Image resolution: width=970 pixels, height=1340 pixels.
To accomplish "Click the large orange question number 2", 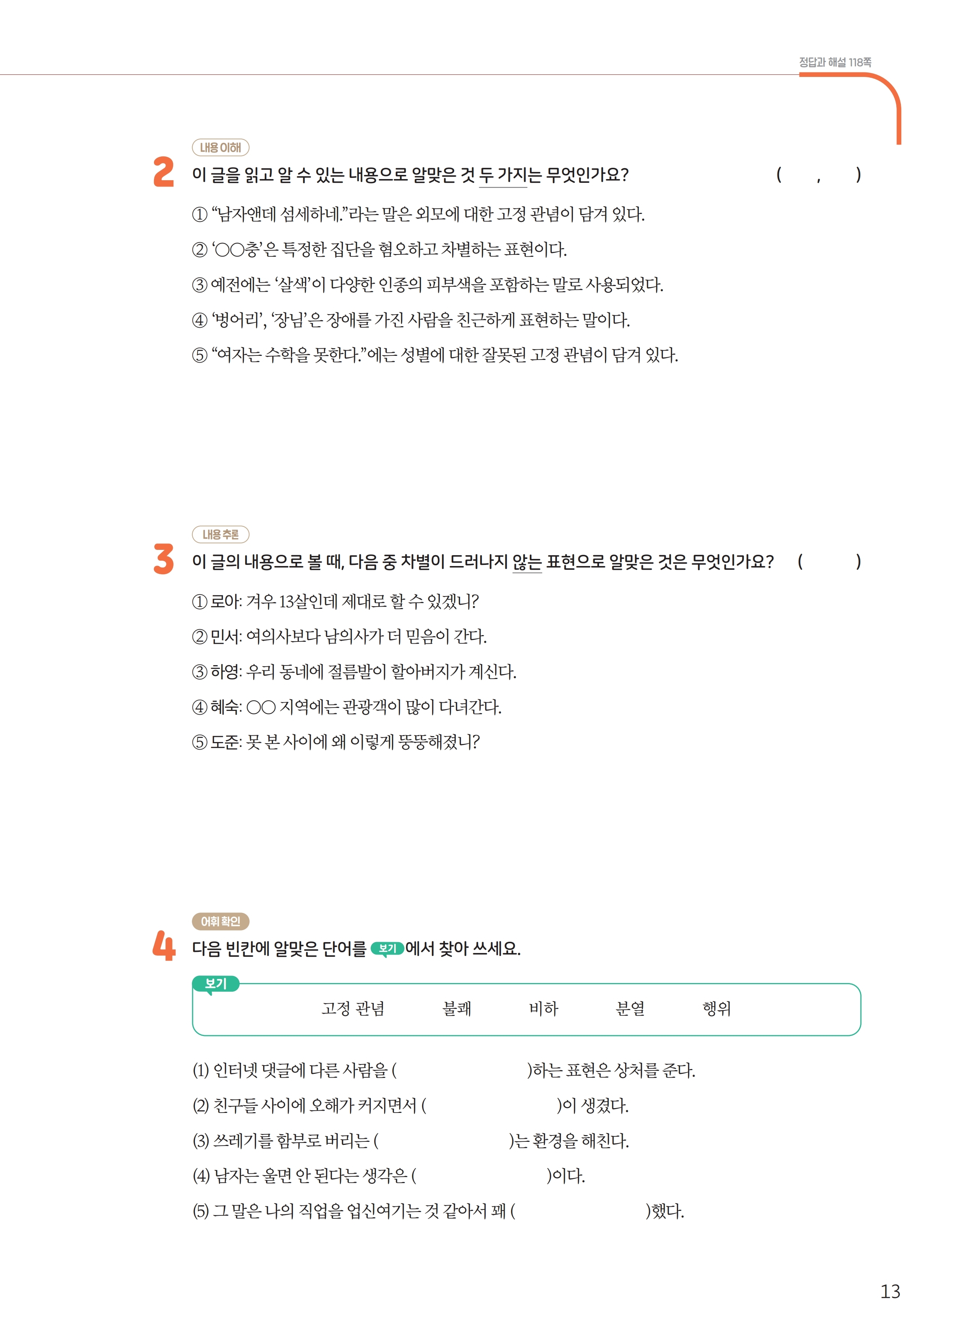I will [x=164, y=172].
